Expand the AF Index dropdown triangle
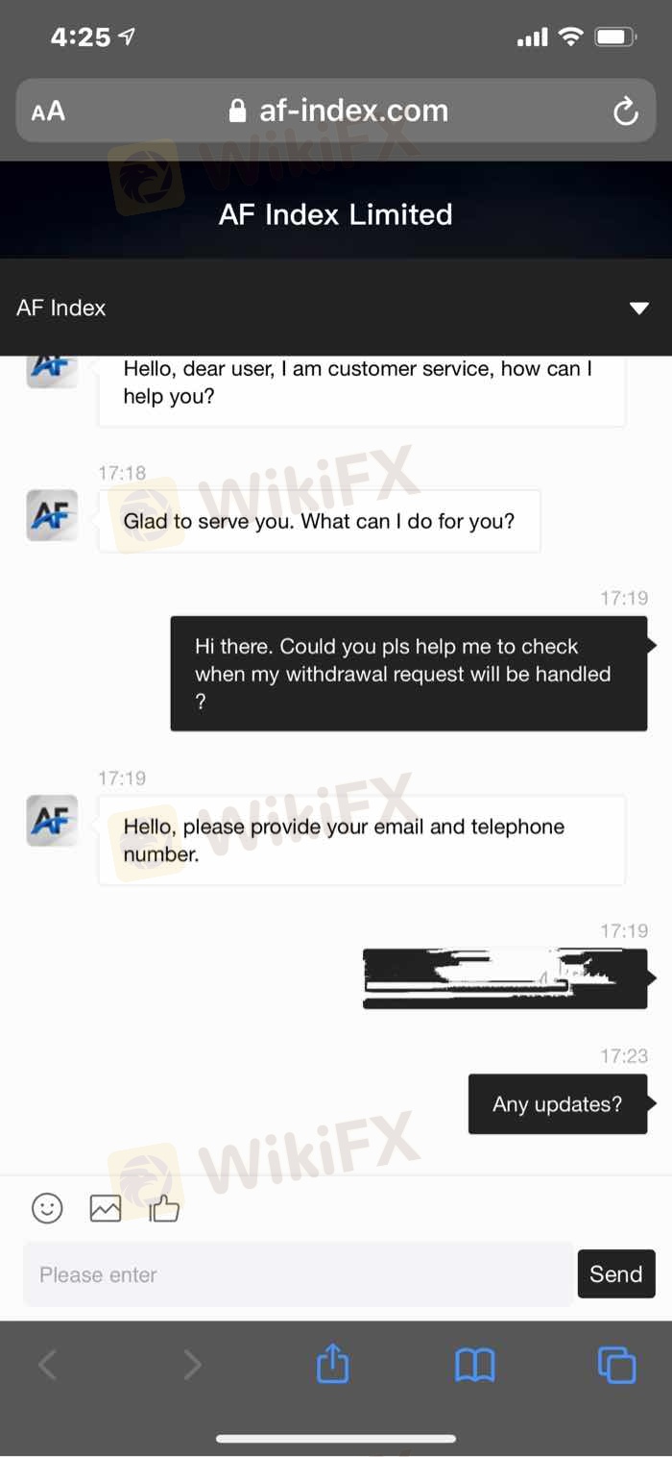The image size is (672, 1457). point(638,309)
